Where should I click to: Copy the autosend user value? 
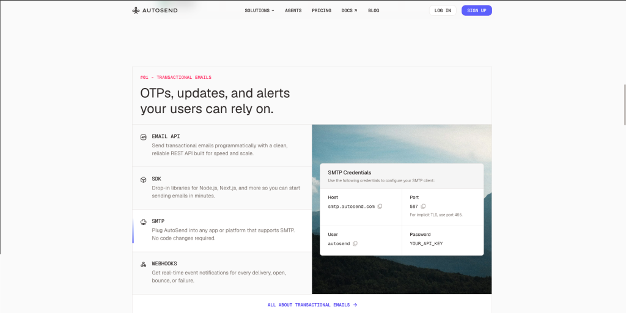(355, 243)
